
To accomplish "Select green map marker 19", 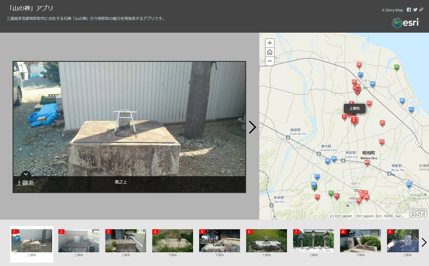I will tap(396, 67).
